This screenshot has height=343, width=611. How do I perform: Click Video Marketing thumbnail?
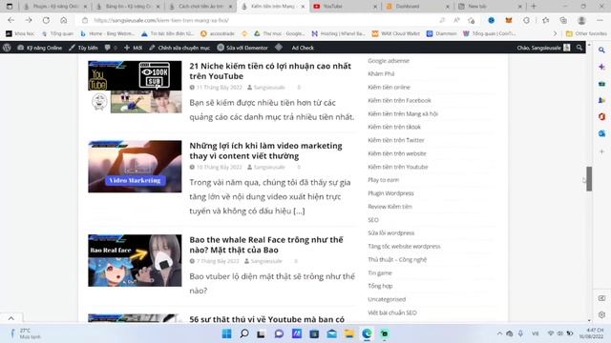tap(135, 167)
